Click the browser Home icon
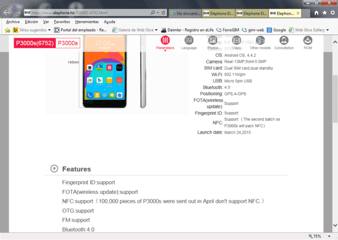This screenshot has width=338, height=240. coord(317,13)
